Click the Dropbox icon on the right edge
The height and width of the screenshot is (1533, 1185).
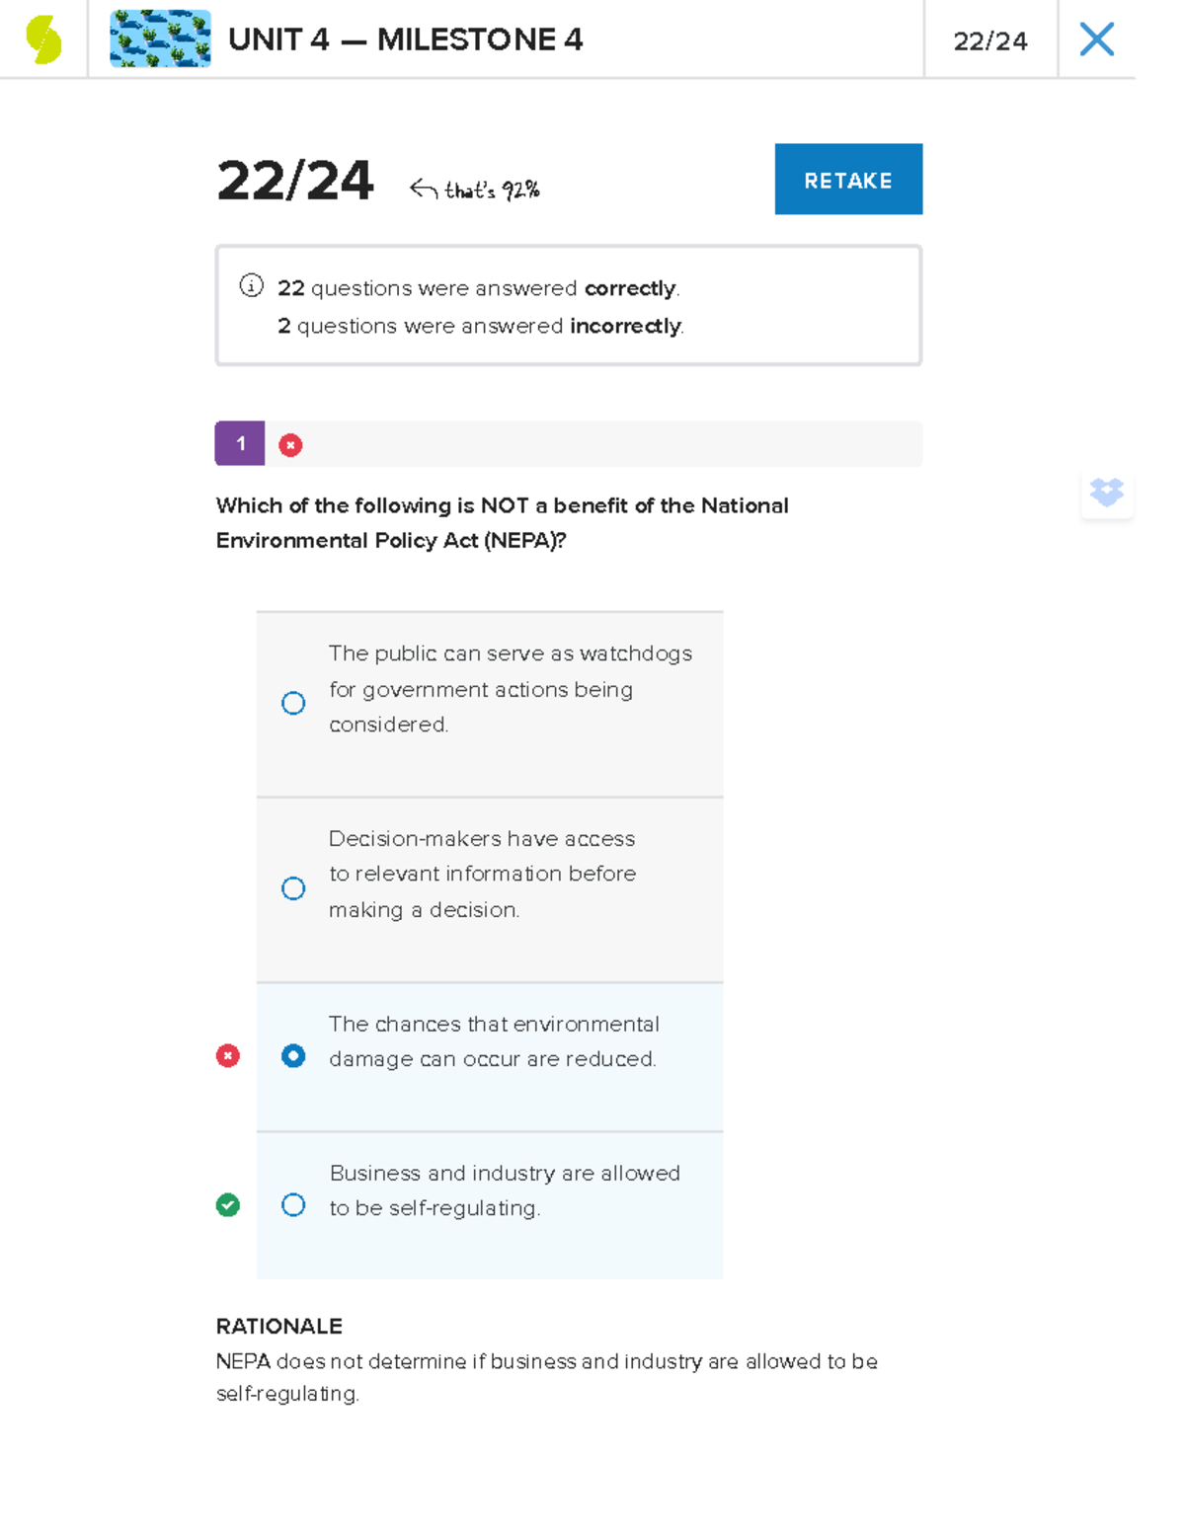point(1106,492)
